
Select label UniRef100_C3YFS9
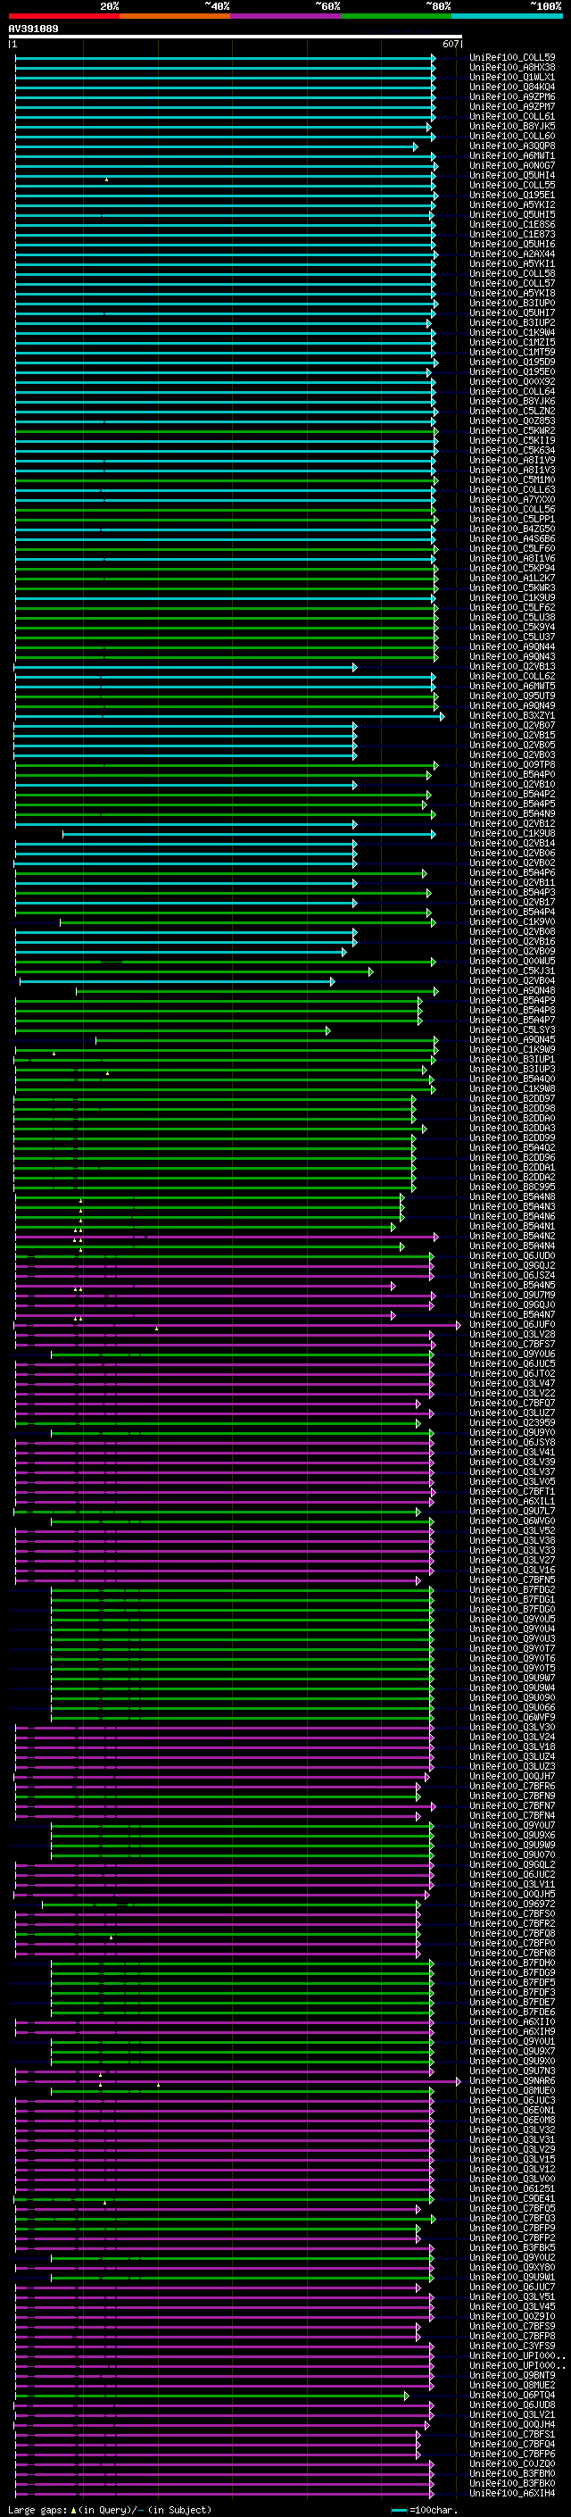tap(512, 2346)
